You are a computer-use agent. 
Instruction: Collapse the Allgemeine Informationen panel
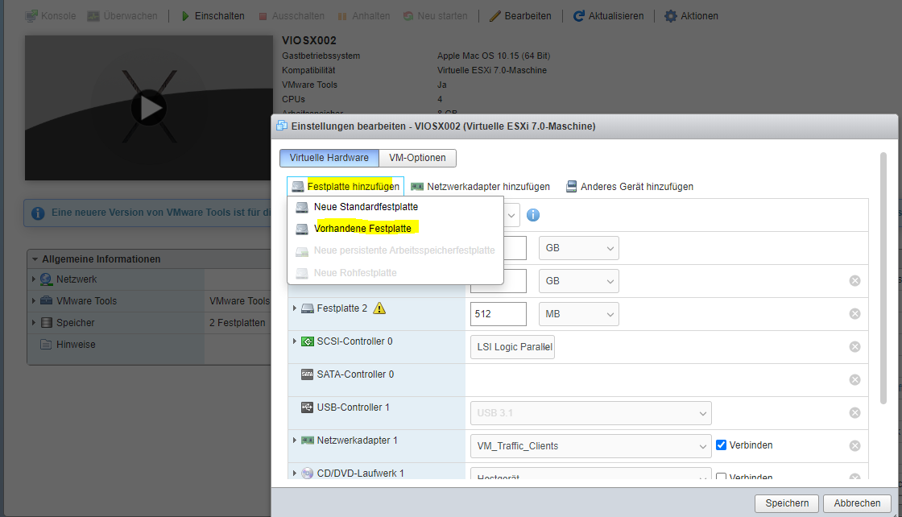35,259
